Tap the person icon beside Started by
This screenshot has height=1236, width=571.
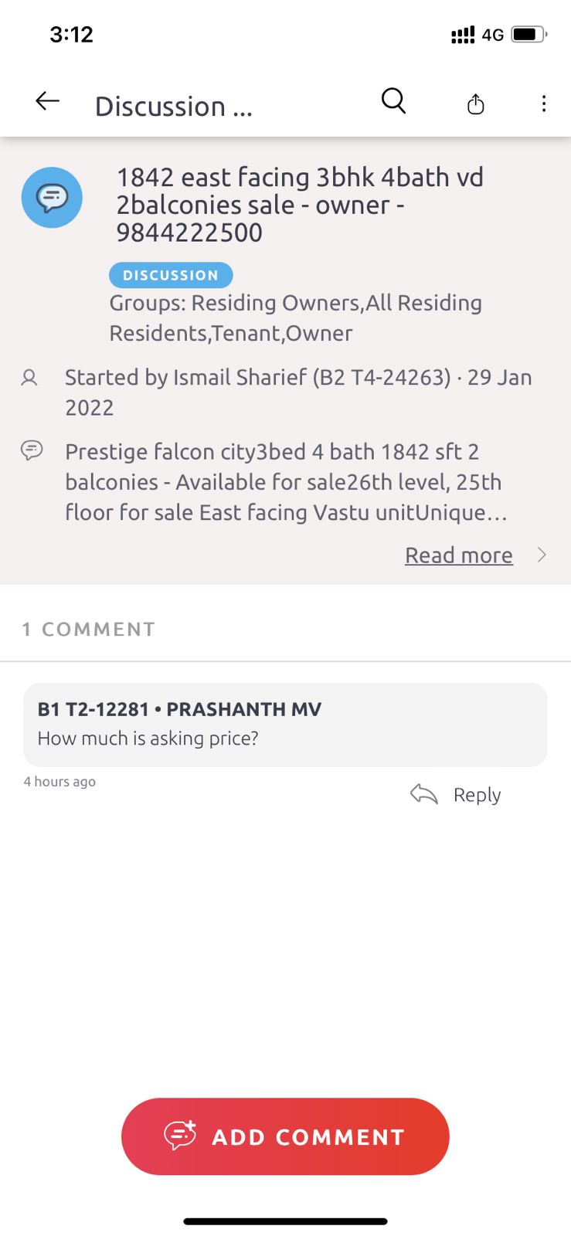click(x=29, y=378)
